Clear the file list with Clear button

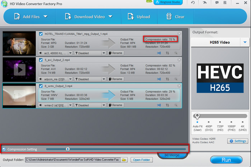tap(175, 16)
